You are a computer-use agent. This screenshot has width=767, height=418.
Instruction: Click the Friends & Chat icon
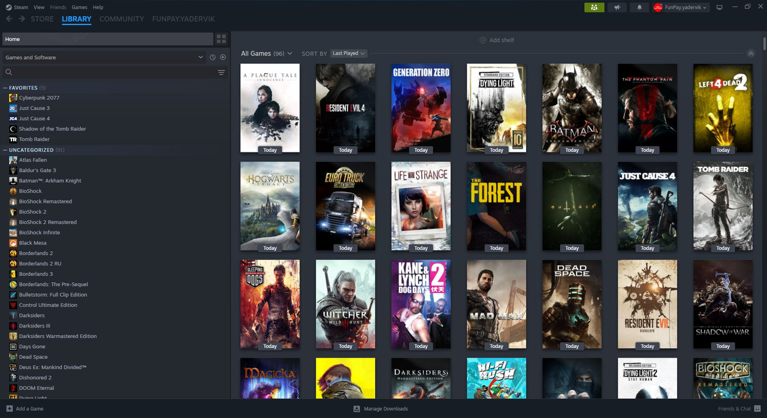pos(756,408)
